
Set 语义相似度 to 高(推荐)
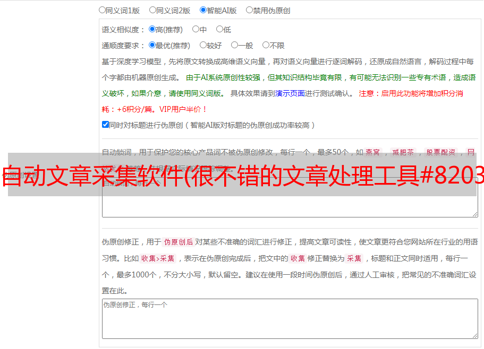152,29
